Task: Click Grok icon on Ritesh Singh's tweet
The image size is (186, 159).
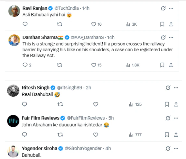Action: 168,88
